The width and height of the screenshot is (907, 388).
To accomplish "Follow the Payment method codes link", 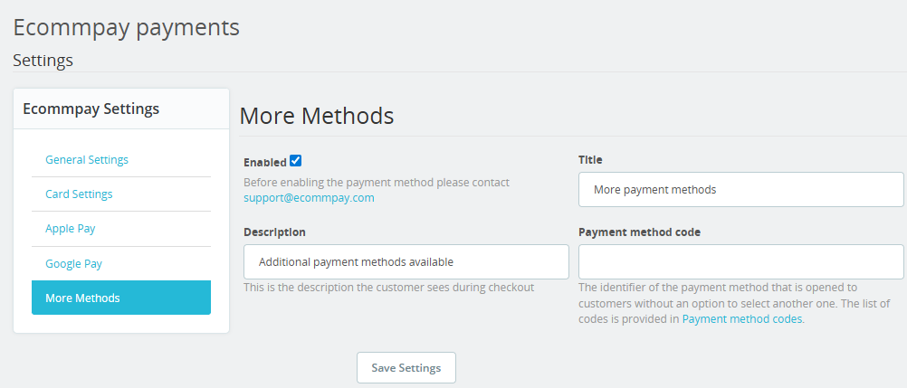I will [742, 318].
